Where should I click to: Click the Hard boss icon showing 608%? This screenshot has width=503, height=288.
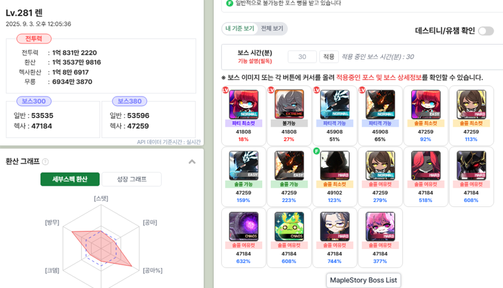[x=471, y=166]
